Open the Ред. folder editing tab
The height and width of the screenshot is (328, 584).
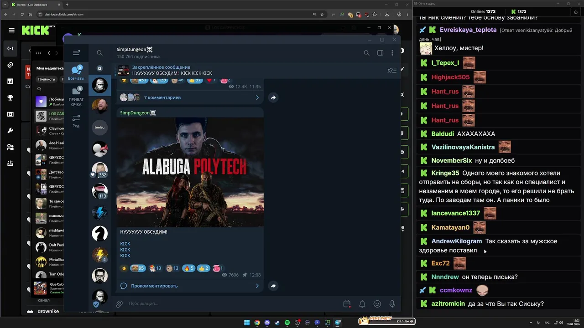(x=76, y=121)
